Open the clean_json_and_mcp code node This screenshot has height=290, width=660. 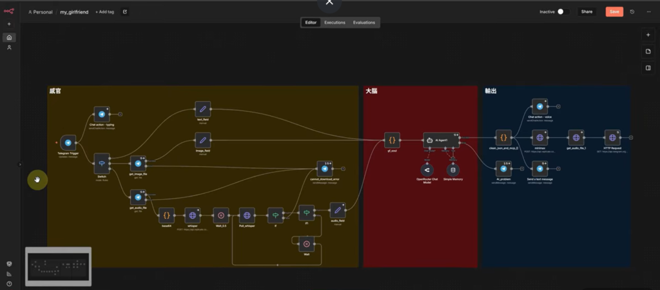(503, 137)
